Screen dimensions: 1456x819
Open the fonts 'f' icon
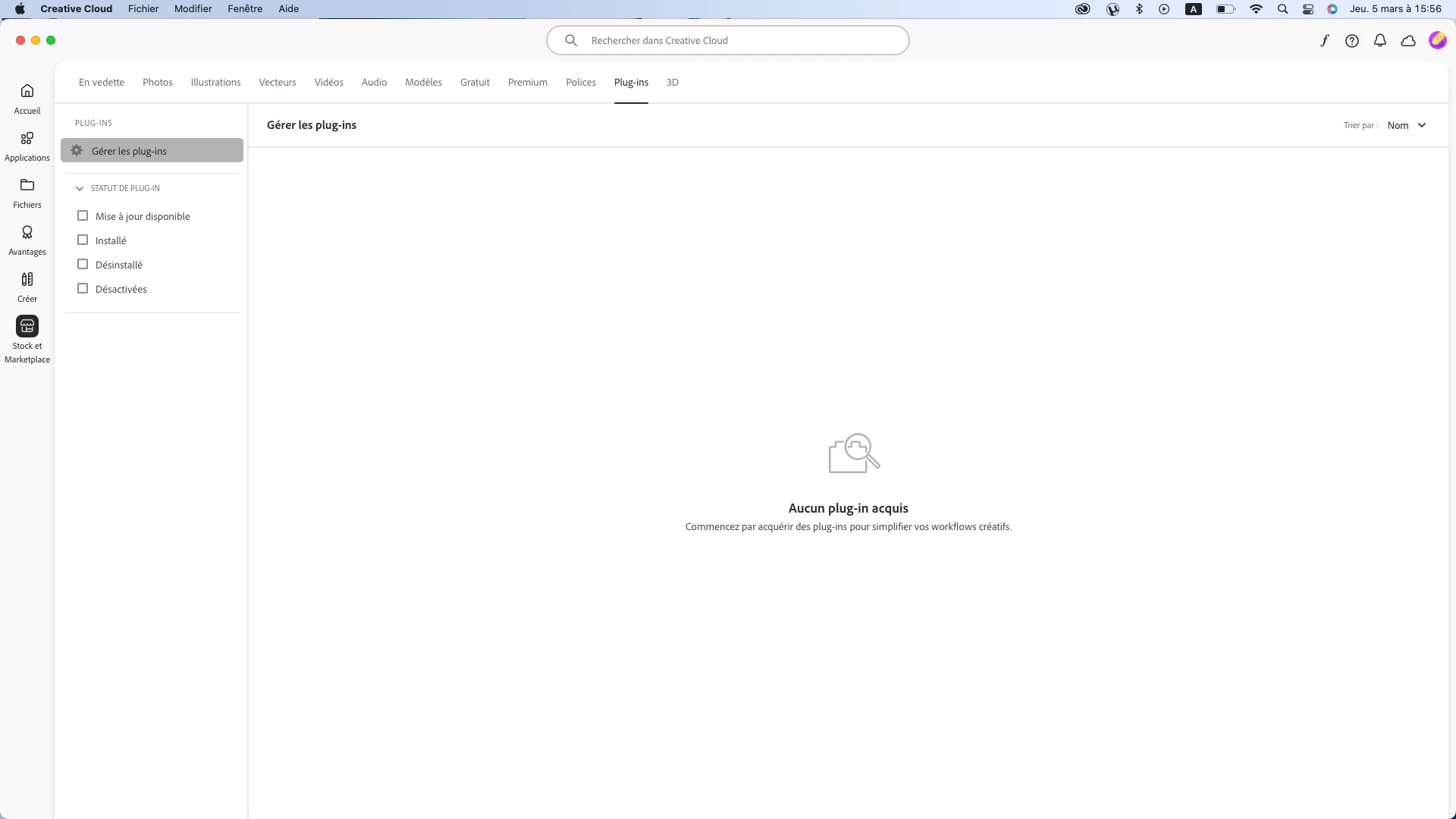[1324, 41]
